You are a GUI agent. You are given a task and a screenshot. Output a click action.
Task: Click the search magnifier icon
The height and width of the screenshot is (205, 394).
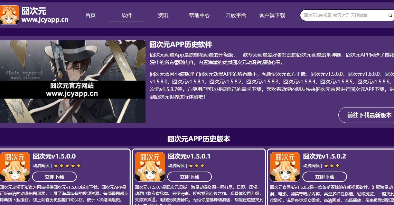[390, 16]
